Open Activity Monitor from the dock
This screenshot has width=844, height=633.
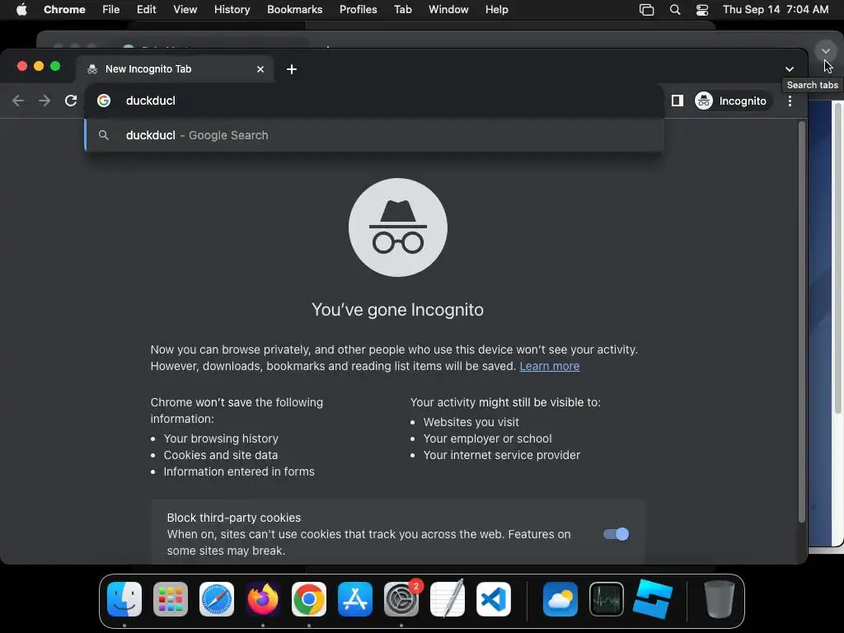click(607, 599)
